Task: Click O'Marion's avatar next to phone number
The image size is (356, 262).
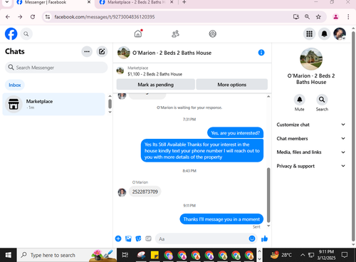Action: pyautogui.click(x=122, y=192)
